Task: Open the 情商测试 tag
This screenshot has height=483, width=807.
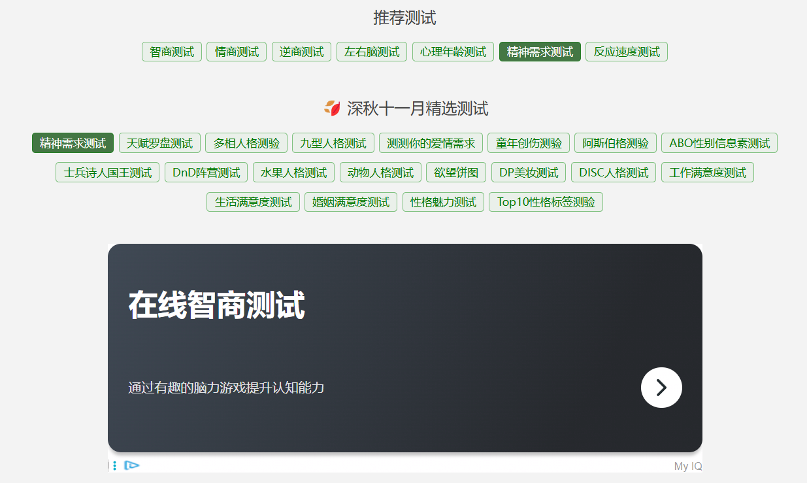Action: 237,52
